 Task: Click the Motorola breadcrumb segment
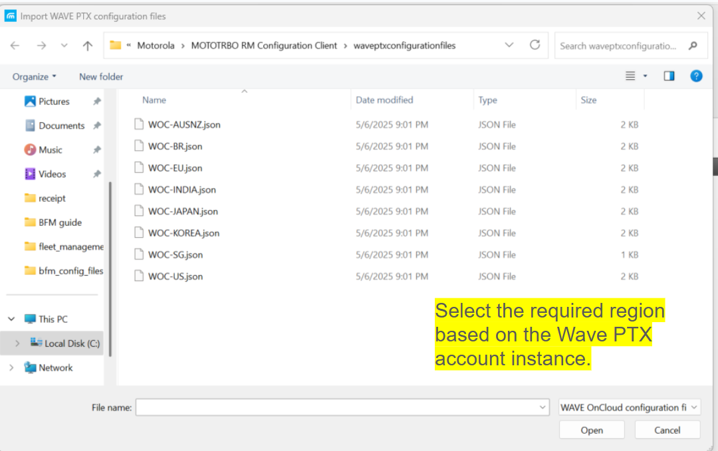[156, 45]
